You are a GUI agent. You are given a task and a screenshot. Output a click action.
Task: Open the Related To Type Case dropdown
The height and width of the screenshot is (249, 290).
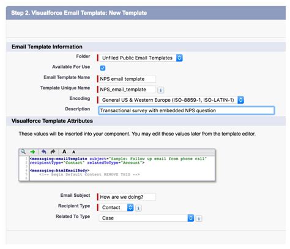(x=146, y=218)
